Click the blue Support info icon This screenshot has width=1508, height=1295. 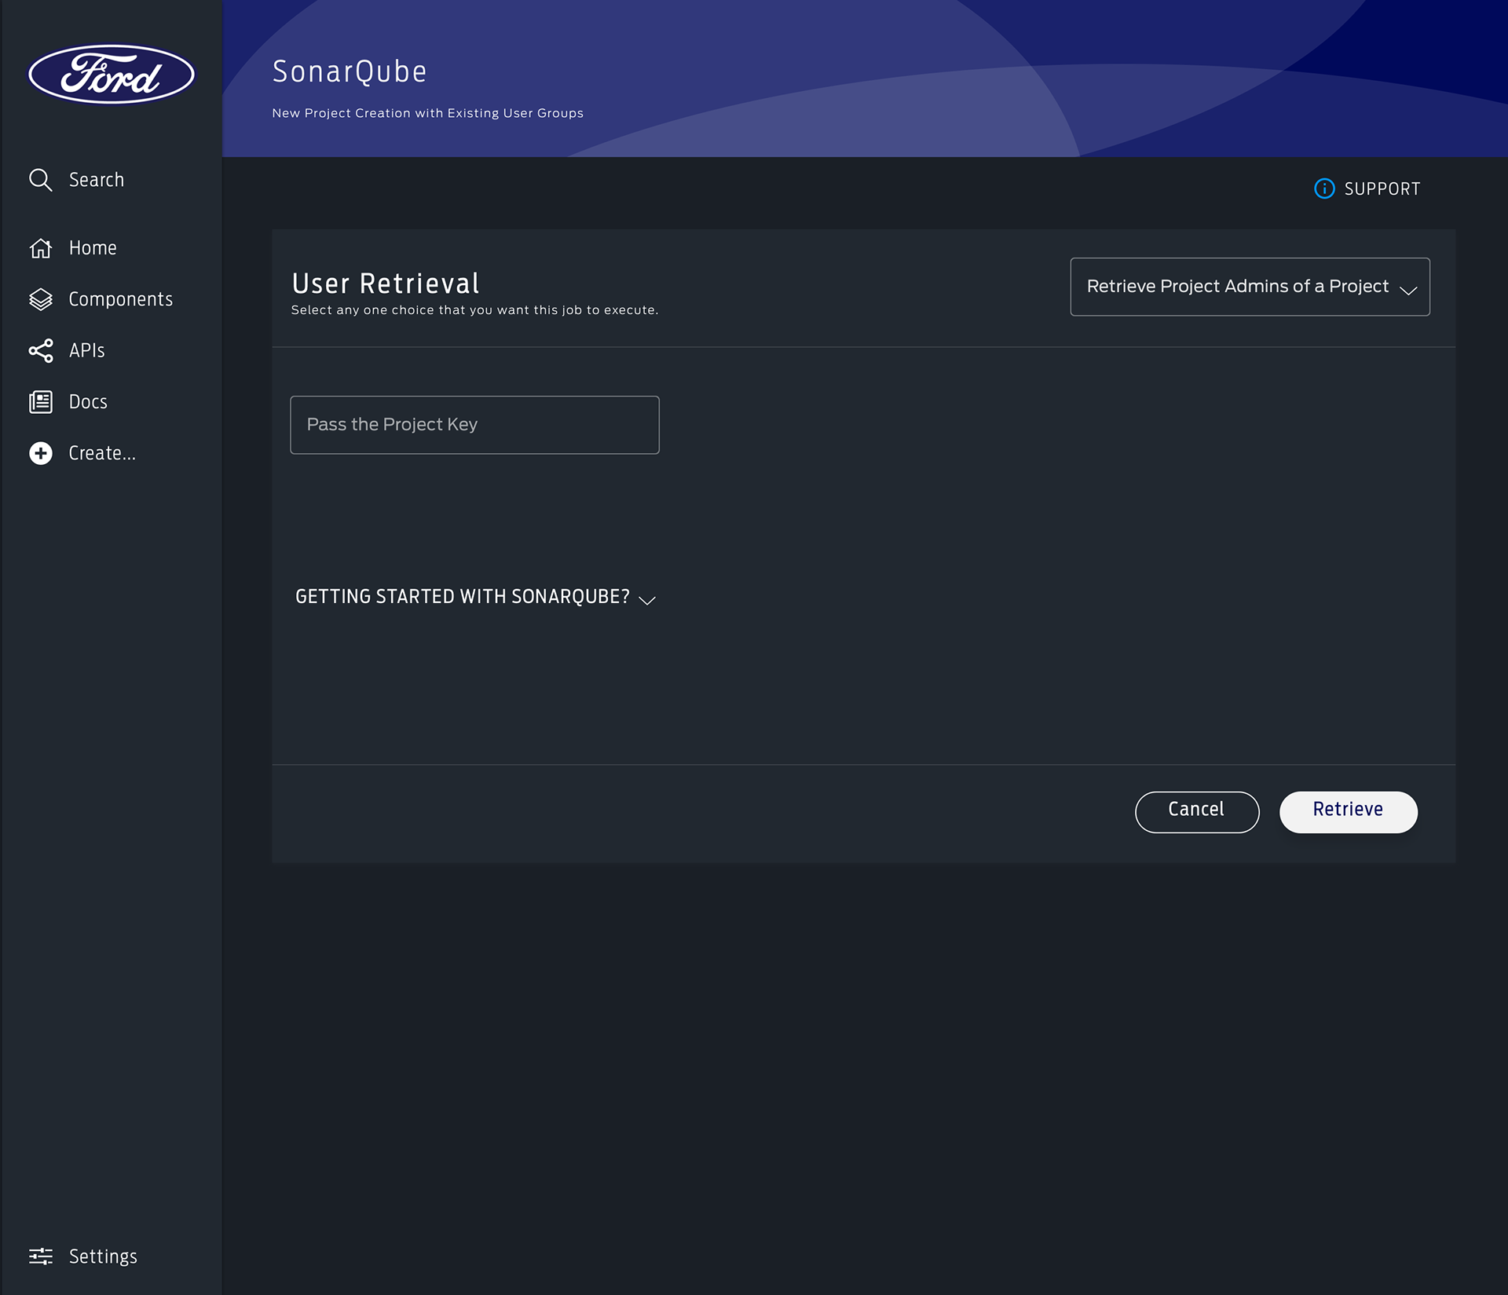1324,188
